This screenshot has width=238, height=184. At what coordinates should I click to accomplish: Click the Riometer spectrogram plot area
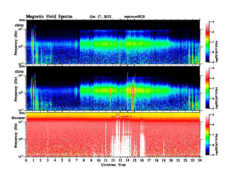pyautogui.click(x=113, y=135)
